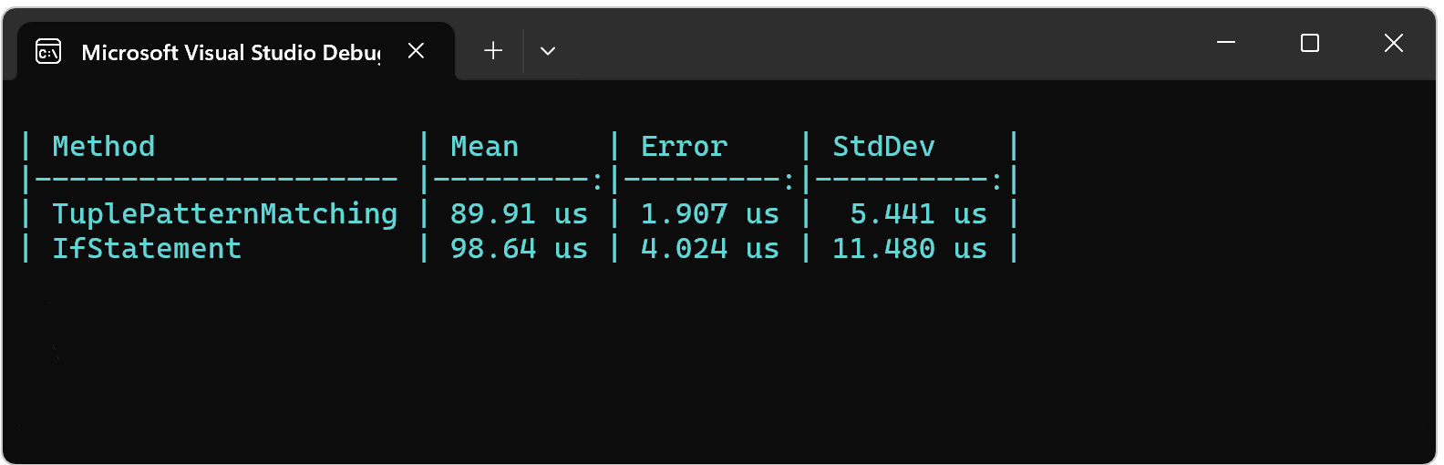Click the 4.024 us error value
Screen dimensions: 1444x465
pos(710,248)
